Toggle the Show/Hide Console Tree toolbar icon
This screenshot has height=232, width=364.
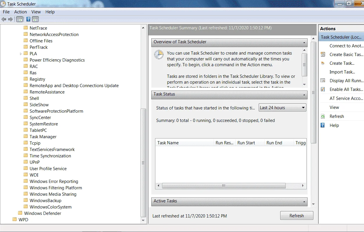pyautogui.click(x=19, y=19)
